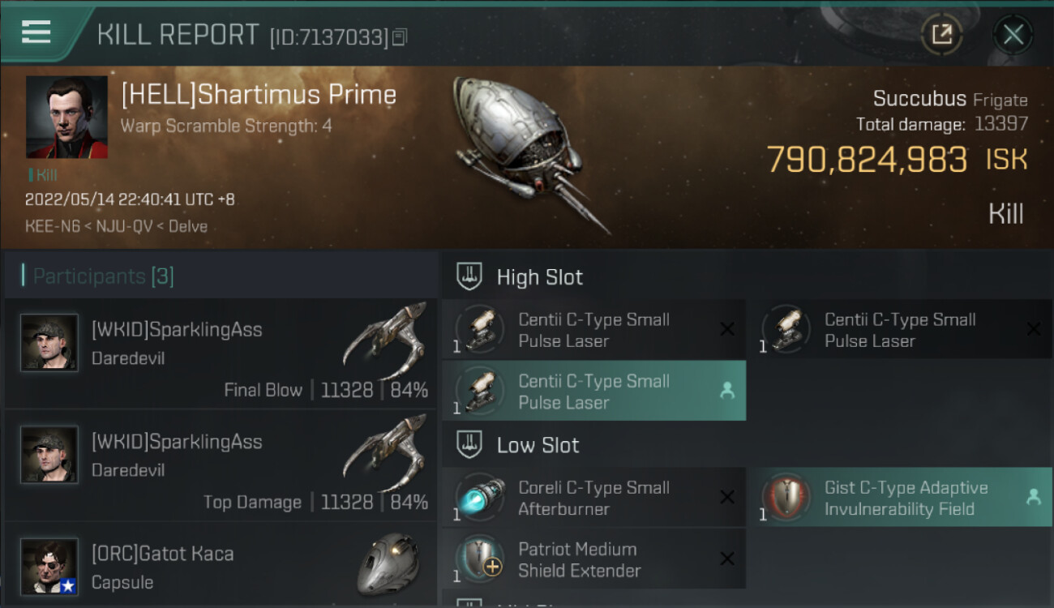
Task: Click the Participants [3] header
Action: click(x=103, y=276)
